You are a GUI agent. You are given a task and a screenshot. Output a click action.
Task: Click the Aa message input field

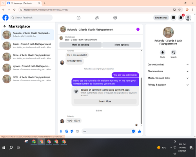point(107,131)
